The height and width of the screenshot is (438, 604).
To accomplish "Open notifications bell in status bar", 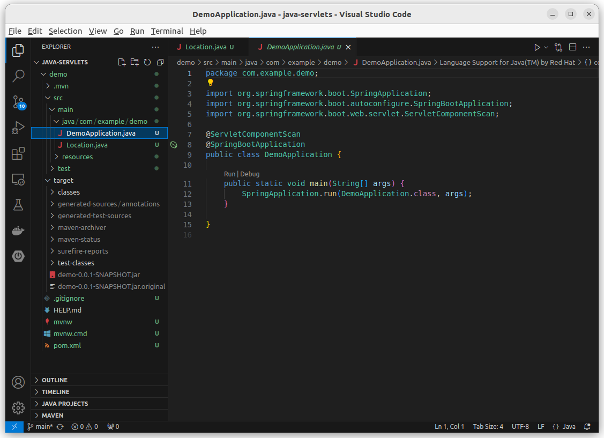I will 587,426.
